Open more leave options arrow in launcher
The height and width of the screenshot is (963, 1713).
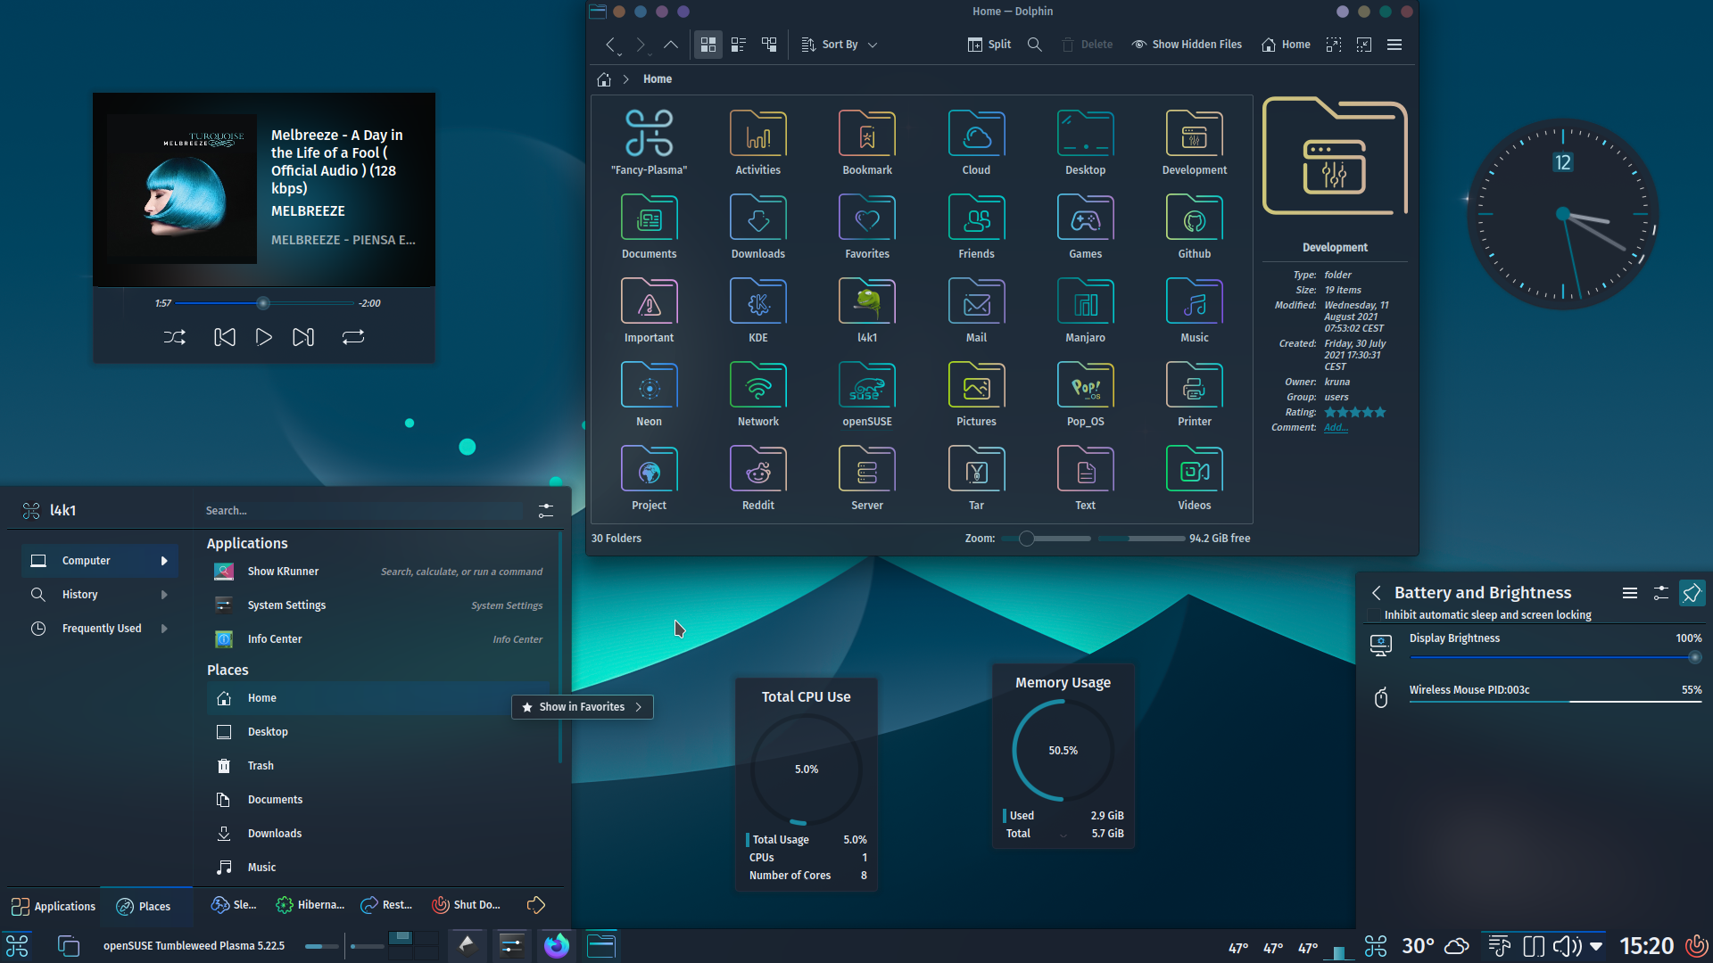click(x=536, y=905)
